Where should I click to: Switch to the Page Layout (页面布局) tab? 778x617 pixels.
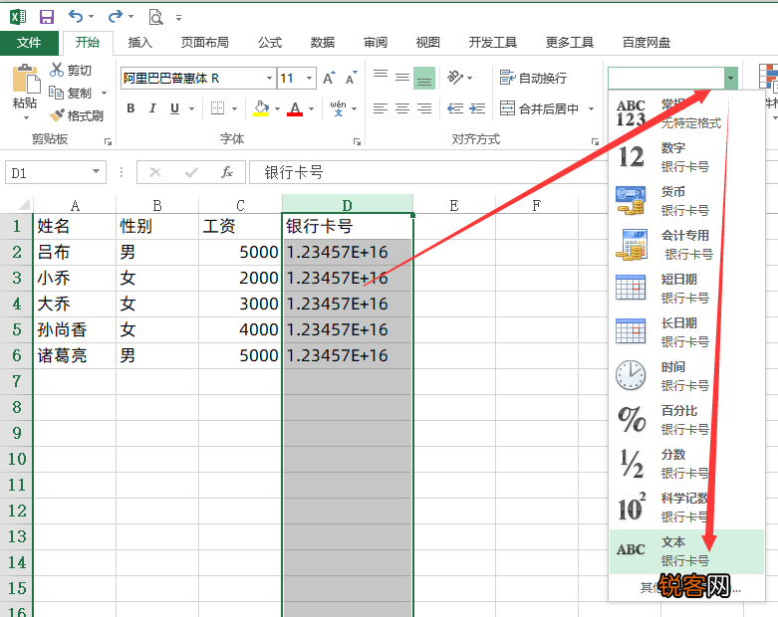tap(204, 43)
